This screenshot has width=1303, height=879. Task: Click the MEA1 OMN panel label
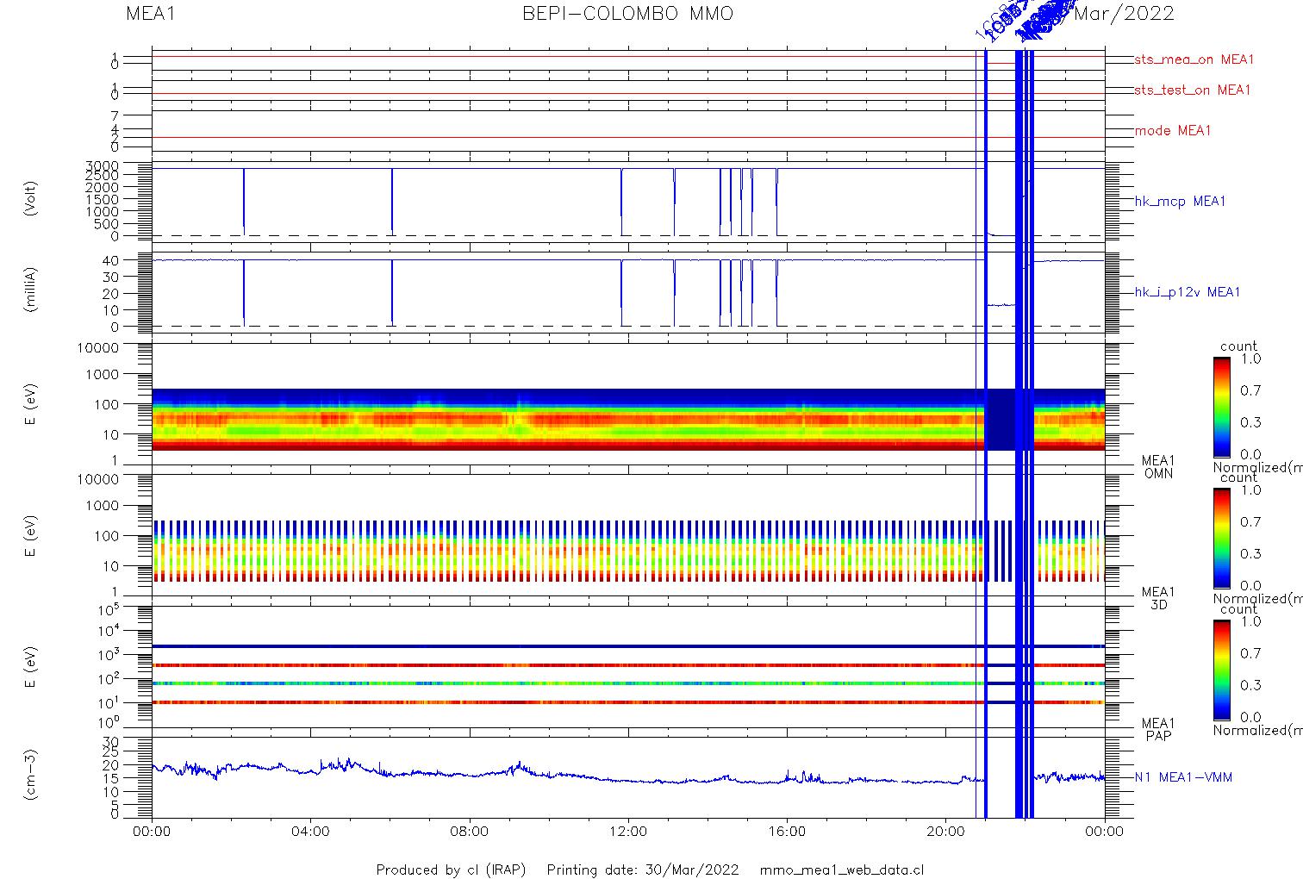pos(1158,467)
